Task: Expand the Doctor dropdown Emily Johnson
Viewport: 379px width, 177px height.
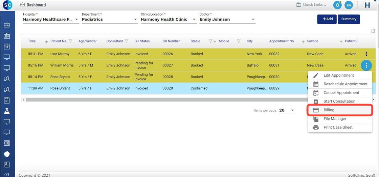Action: [x=253, y=20]
